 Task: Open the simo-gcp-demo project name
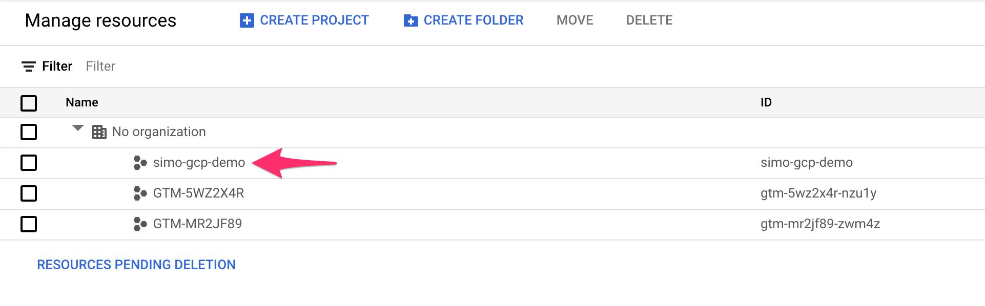click(x=199, y=163)
